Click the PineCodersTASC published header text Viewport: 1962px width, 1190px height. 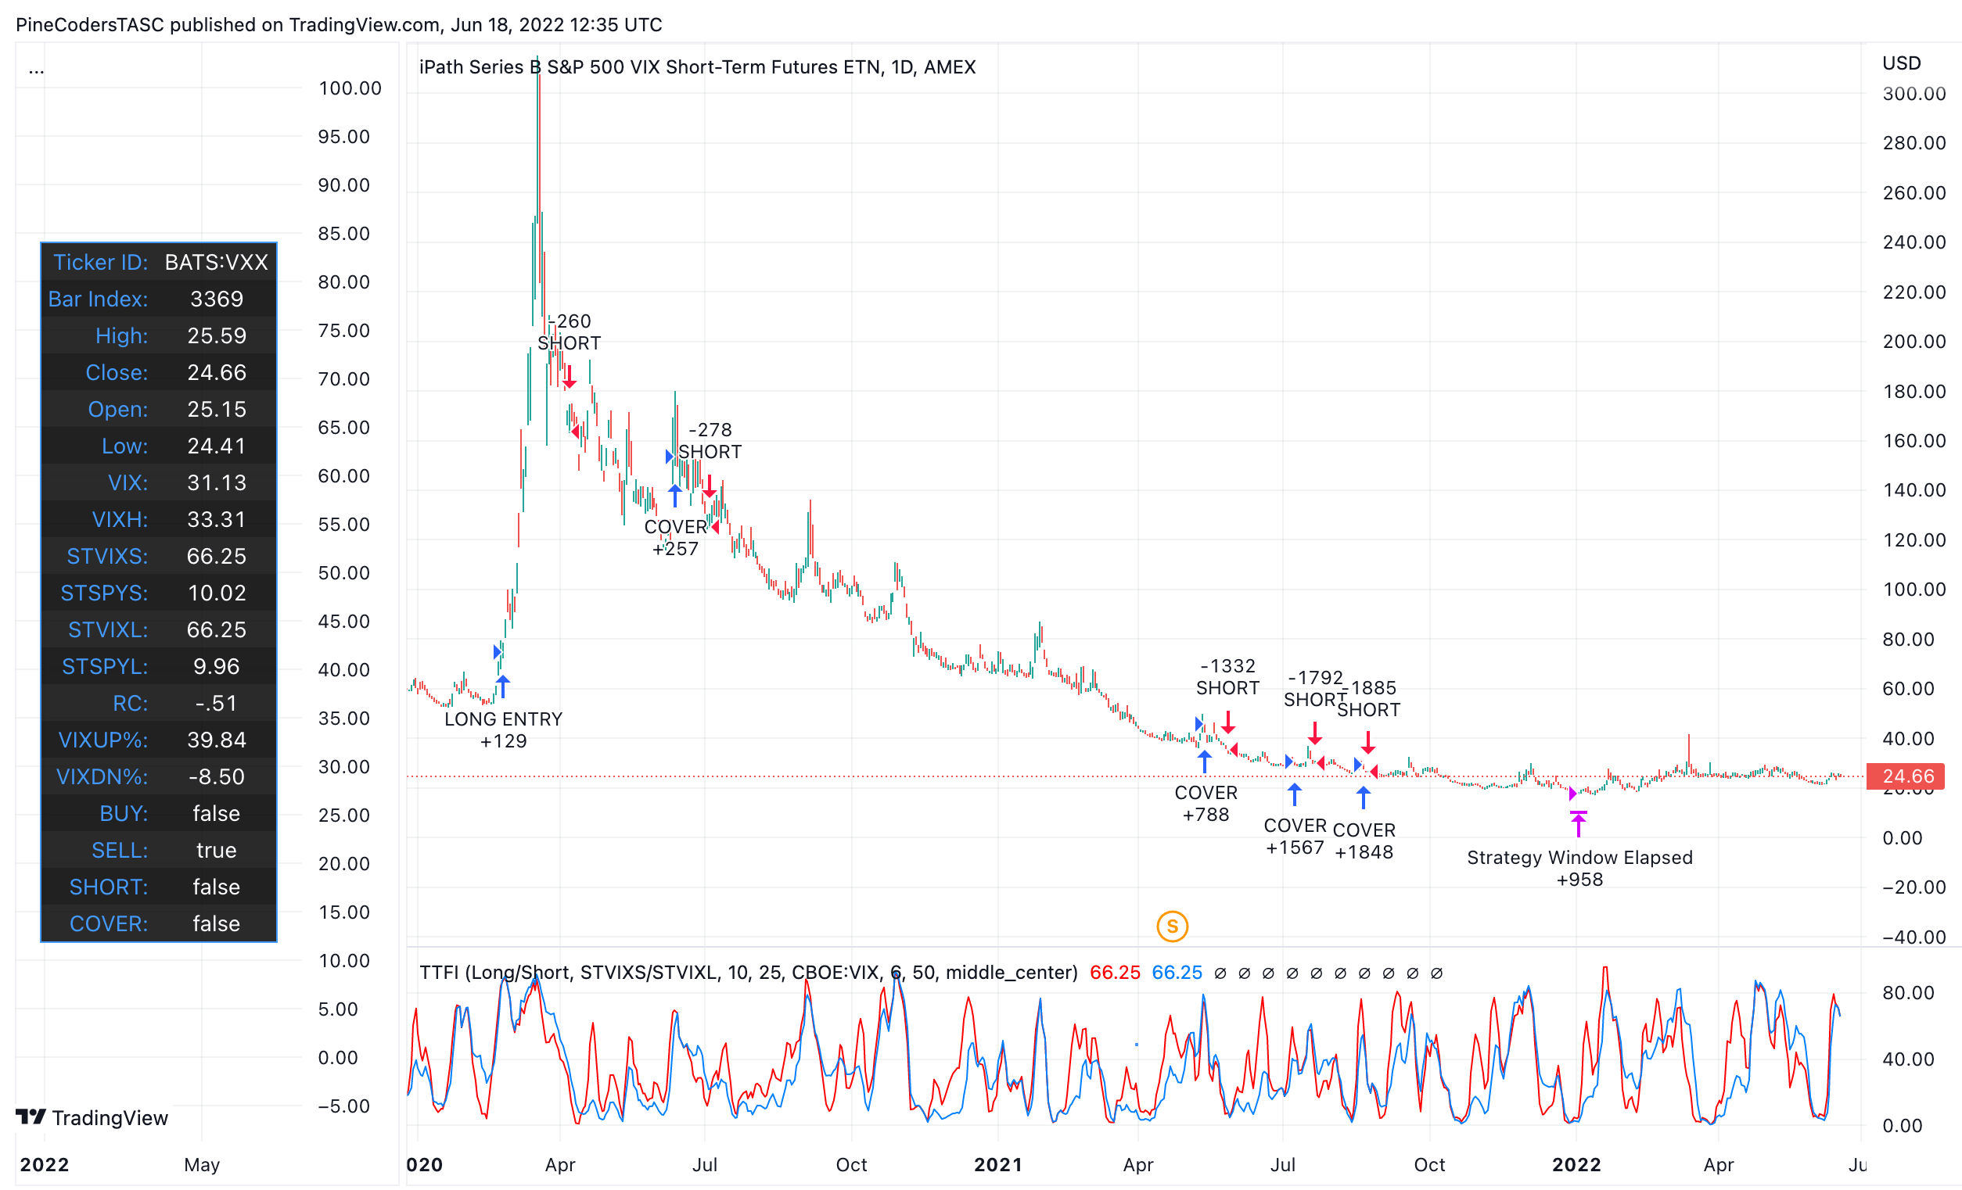[339, 25]
